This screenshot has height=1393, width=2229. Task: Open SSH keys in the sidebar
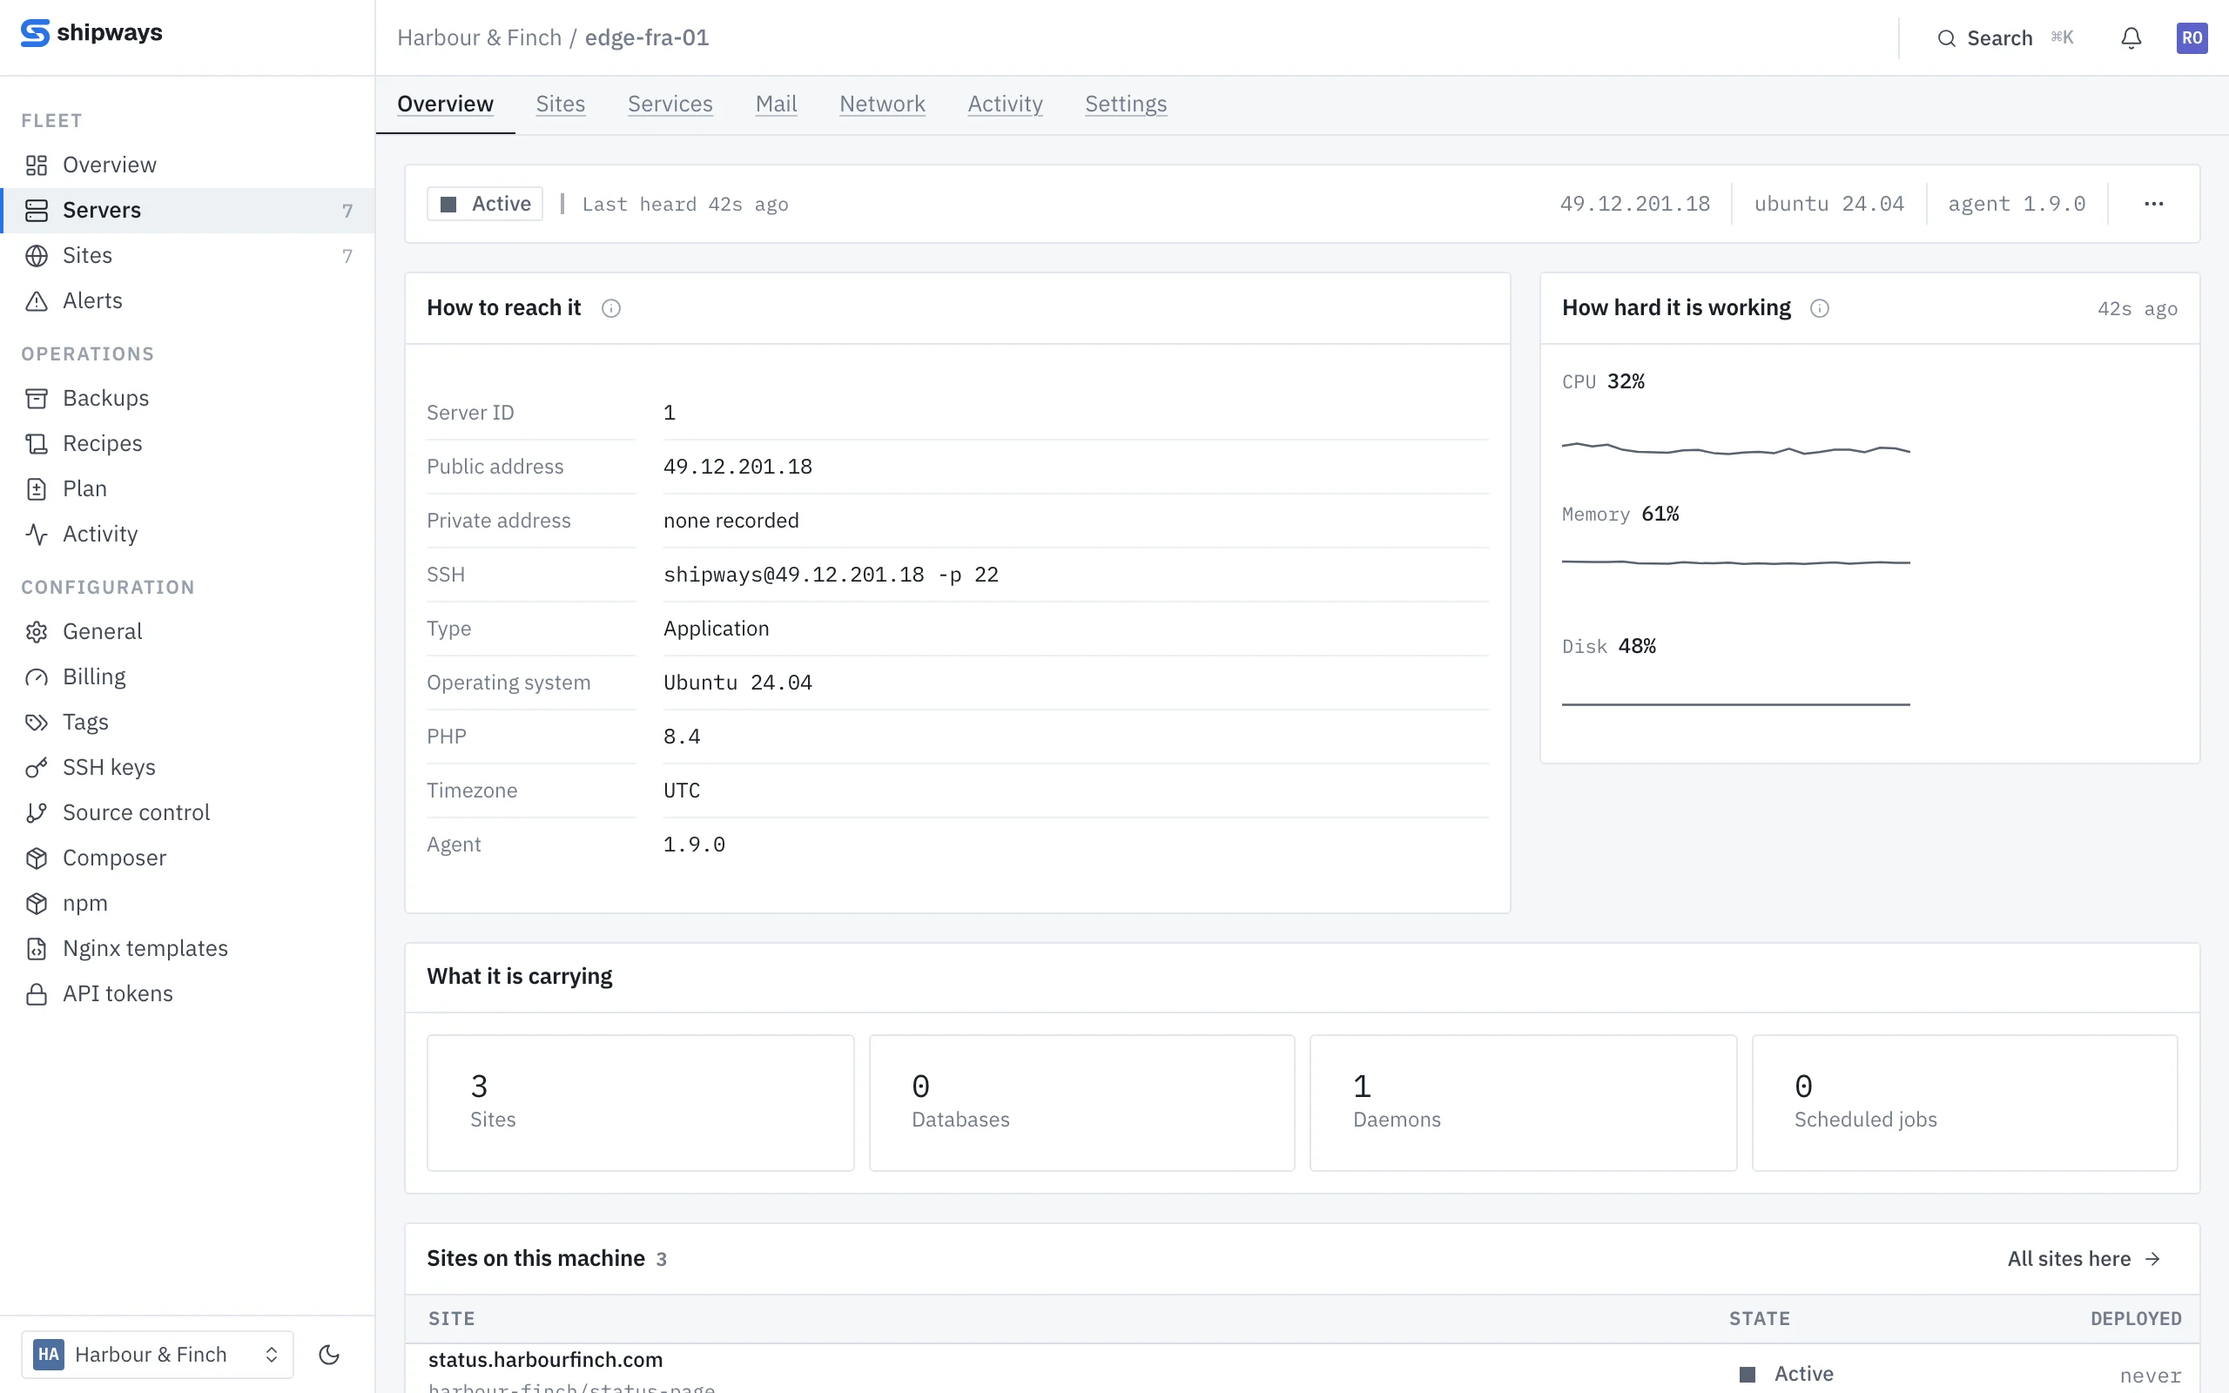pos(188,766)
